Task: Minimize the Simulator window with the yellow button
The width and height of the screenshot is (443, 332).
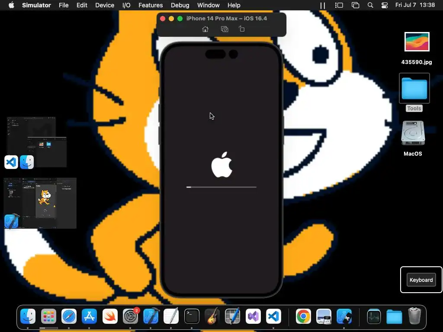Action: click(x=171, y=18)
